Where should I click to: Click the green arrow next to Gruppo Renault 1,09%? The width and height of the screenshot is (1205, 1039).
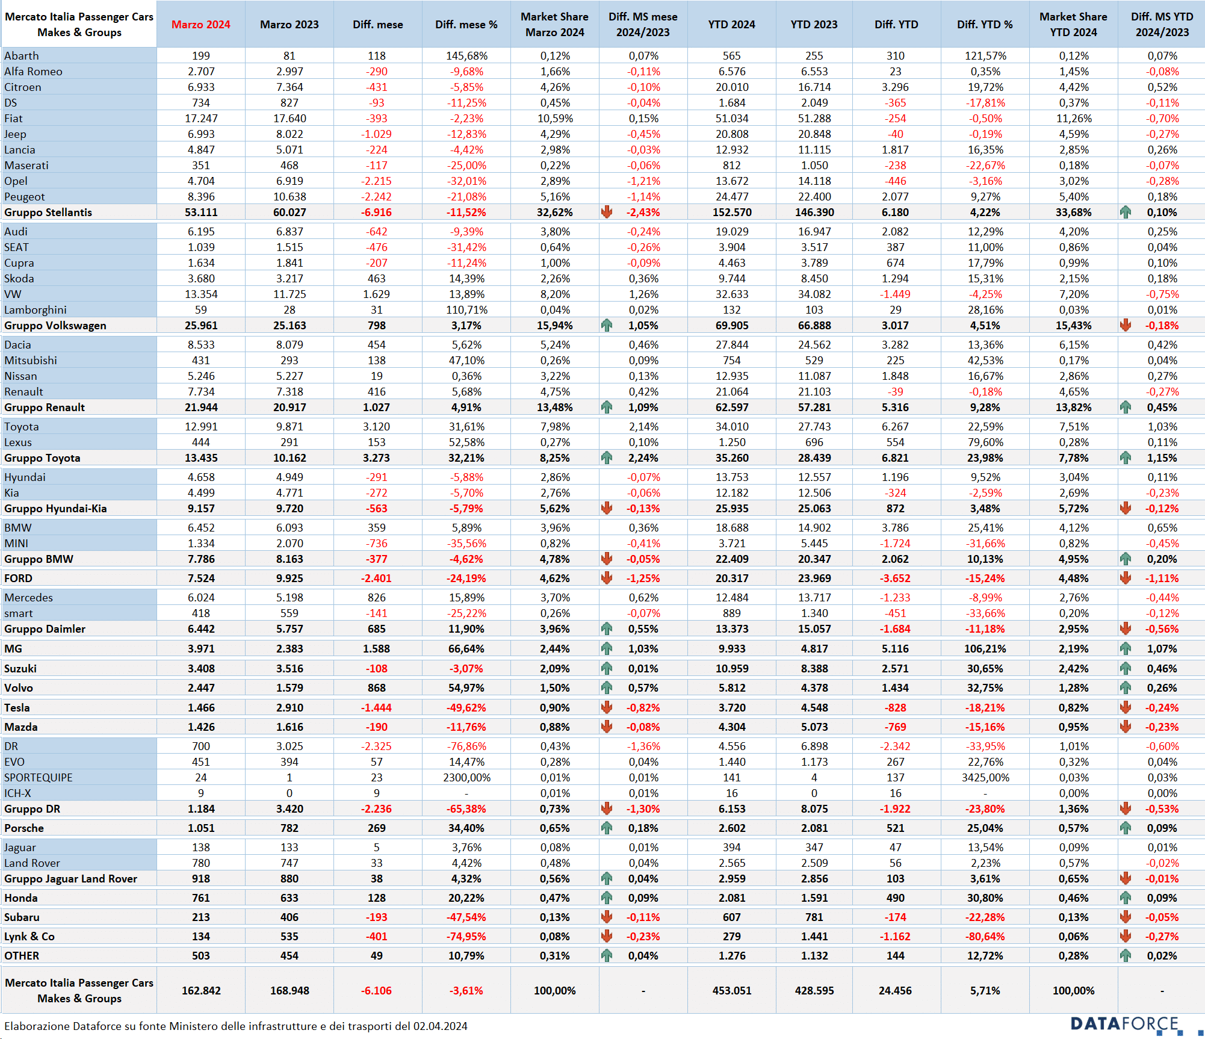pos(607,407)
